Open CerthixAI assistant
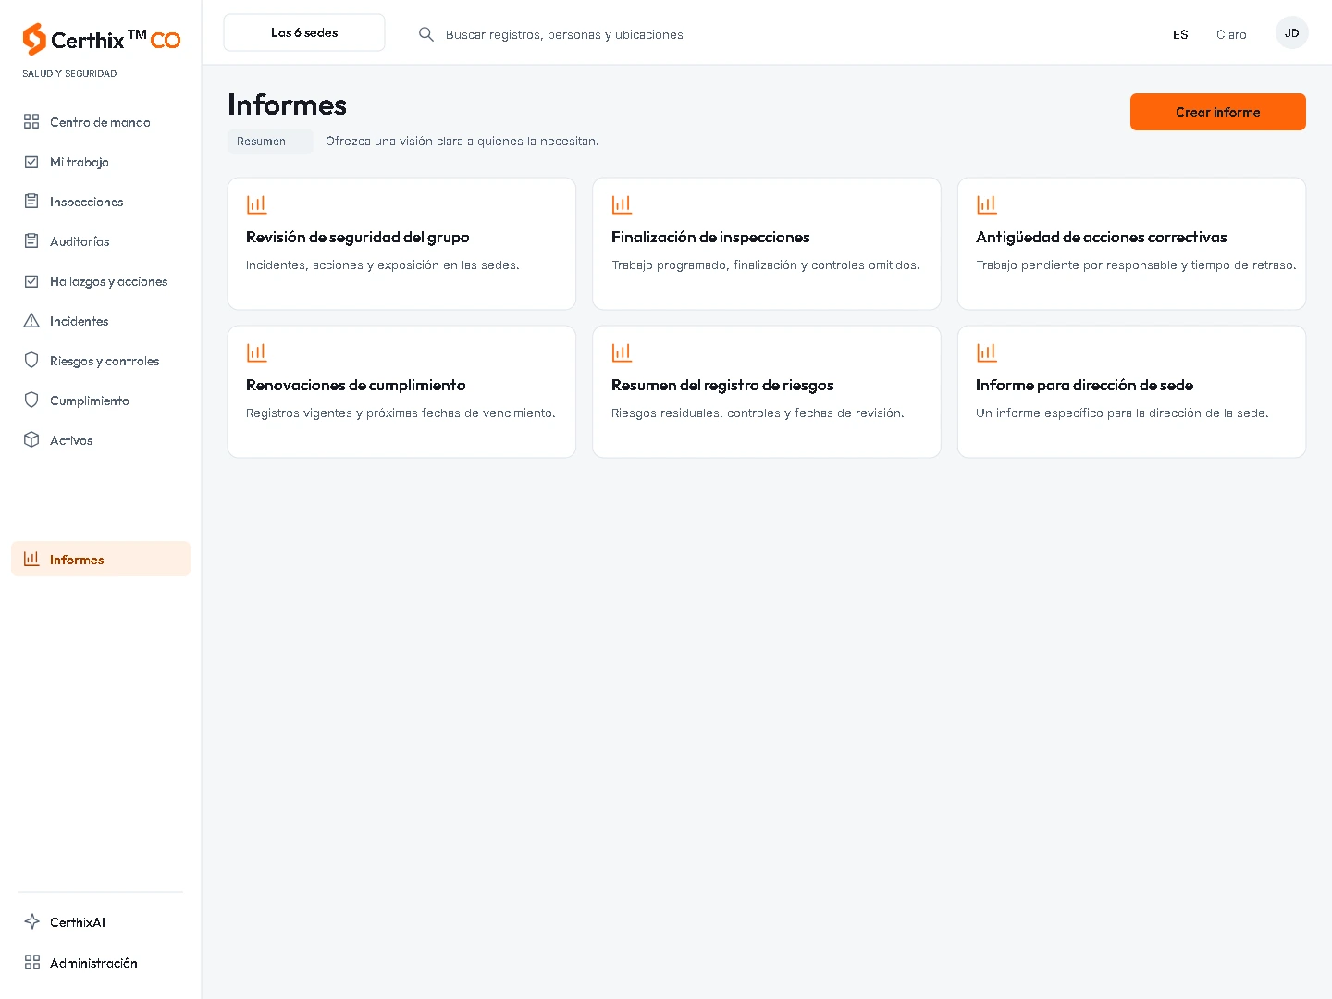The width and height of the screenshot is (1332, 999). [101, 922]
